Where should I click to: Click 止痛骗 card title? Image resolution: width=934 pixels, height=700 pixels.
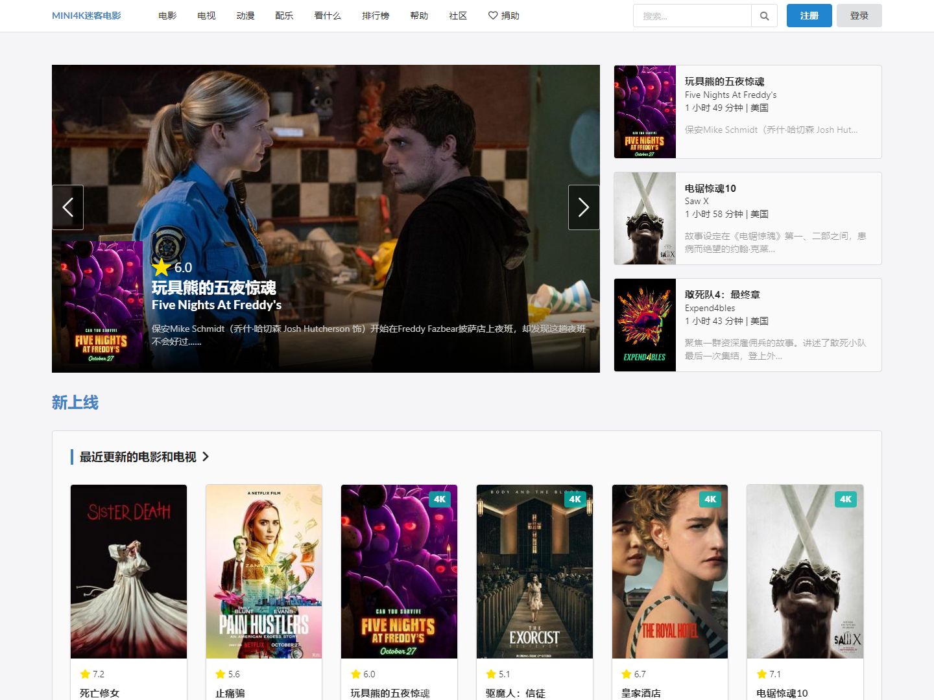coord(230,693)
